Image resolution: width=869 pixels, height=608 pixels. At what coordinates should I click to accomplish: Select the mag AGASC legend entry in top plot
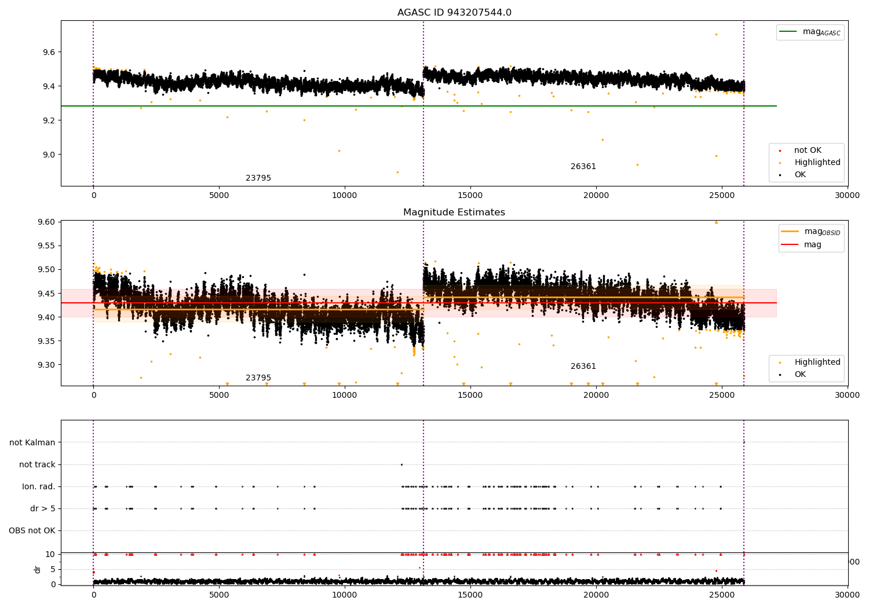click(810, 32)
